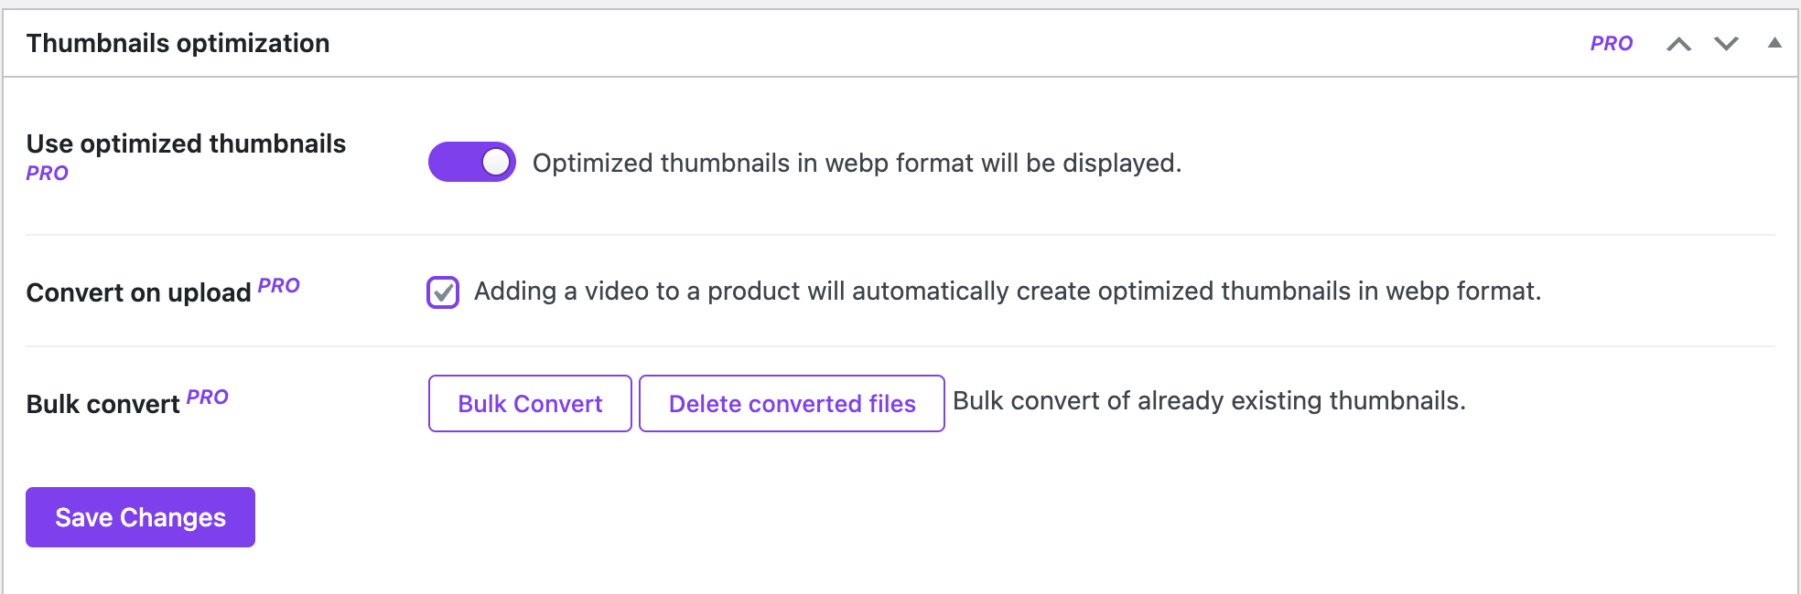The height and width of the screenshot is (594, 1801).
Task: Click the Convert on upload label
Action: (138, 292)
